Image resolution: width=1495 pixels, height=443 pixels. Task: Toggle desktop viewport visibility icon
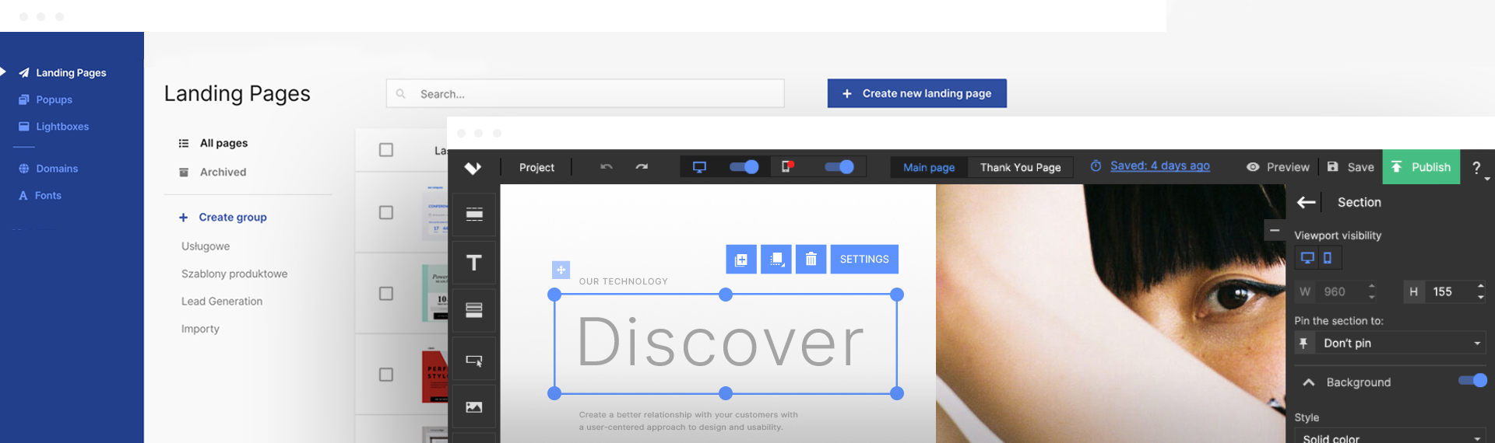[x=1307, y=257]
